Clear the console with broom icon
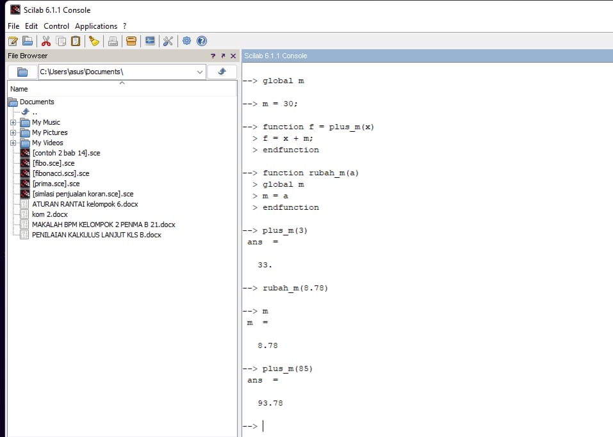 [94, 41]
